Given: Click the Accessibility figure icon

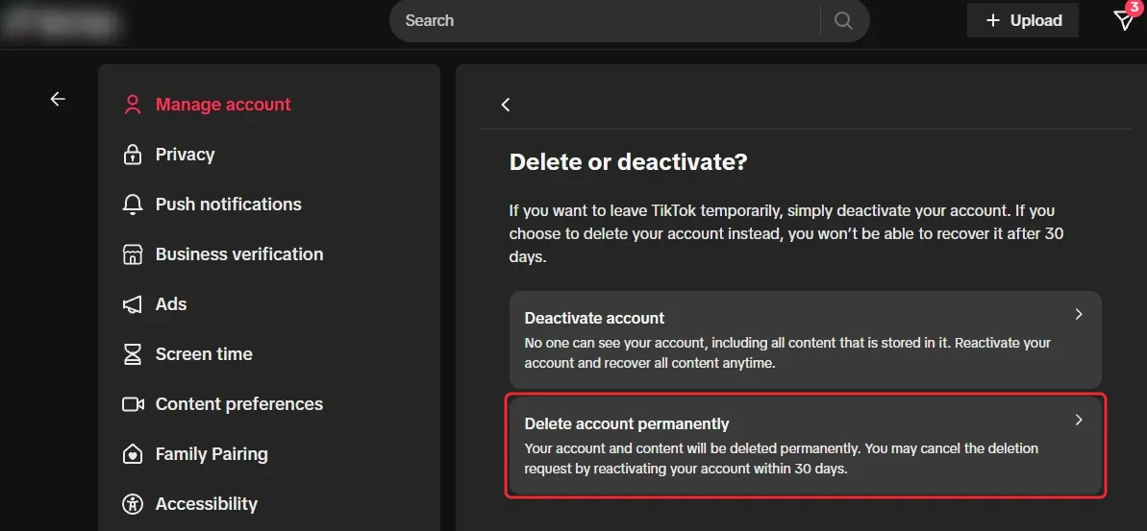Looking at the screenshot, I should point(133,504).
